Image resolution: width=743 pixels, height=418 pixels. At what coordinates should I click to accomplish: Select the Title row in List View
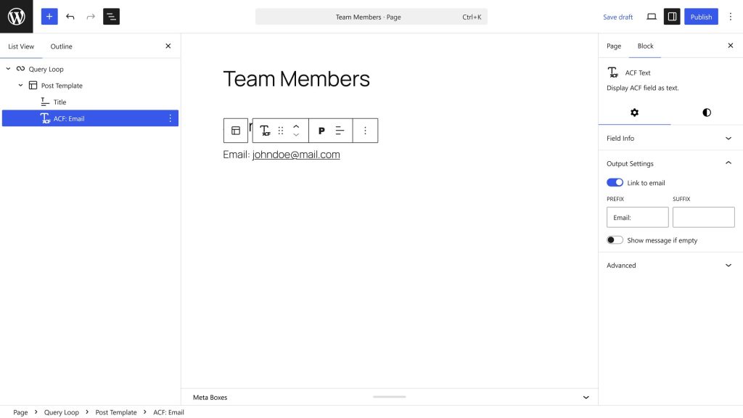pyautogui.click(x=90, y=102)
